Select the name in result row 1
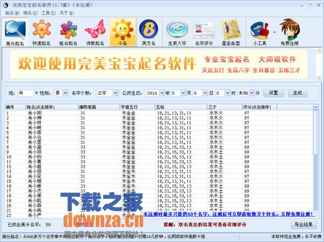The height and width of the screenshot is (242, 324). click(x=35, y=113)
